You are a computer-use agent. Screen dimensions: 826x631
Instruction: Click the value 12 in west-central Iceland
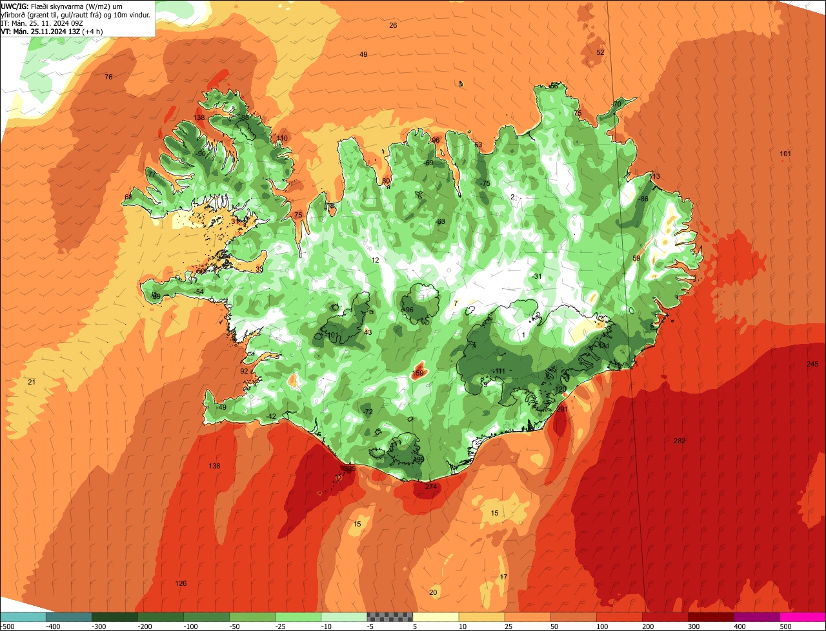(376, 260)
